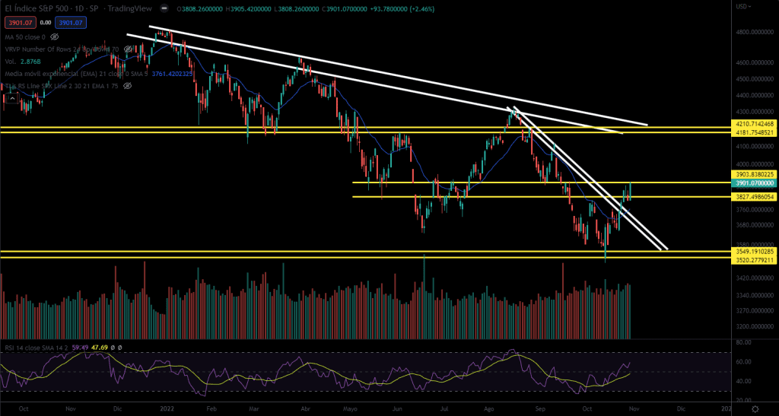This screenshot has width=779, height=416.
Task: Click the 3827.4986054 price label
Action: click(x=752, y=196)
